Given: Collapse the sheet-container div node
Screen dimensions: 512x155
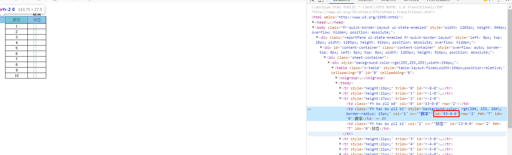Looking at the screenshot, I should tap(325, 57).
